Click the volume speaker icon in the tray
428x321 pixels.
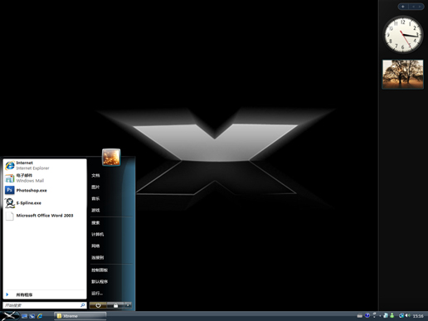[407, 315]
